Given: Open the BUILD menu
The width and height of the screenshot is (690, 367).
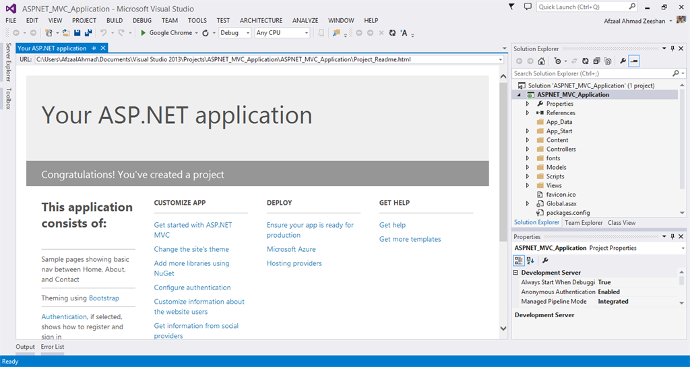Looking at the screenshot, I should (115, 21).
